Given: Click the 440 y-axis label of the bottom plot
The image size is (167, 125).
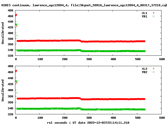Looking at the screenshot, I should coord(10,78).
